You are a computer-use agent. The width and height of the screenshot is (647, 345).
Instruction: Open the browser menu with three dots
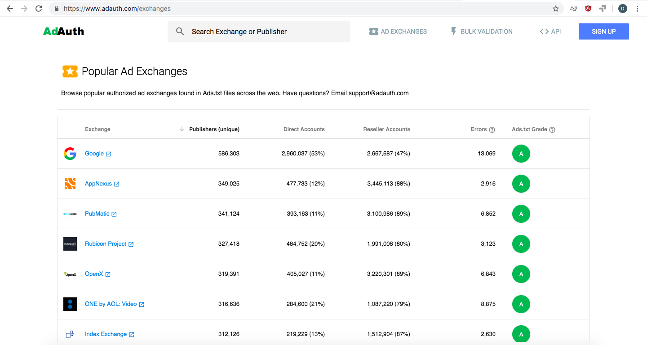(x=638, y=8)
